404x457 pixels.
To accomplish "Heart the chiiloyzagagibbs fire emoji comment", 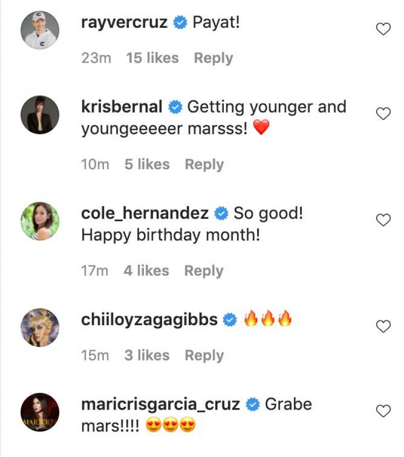I will point(384,327).
